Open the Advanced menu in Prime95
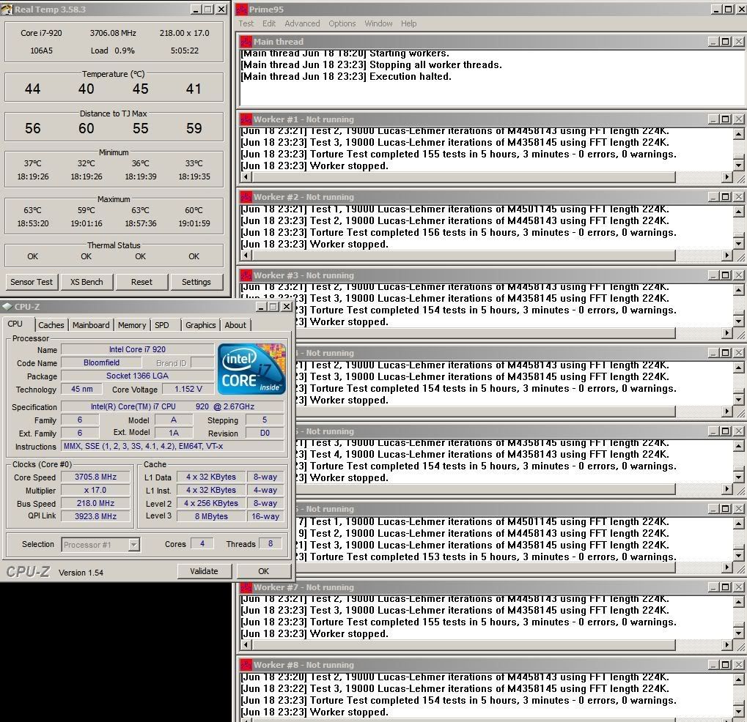Screen dimensions: 747x722 (x=302, y=23)
